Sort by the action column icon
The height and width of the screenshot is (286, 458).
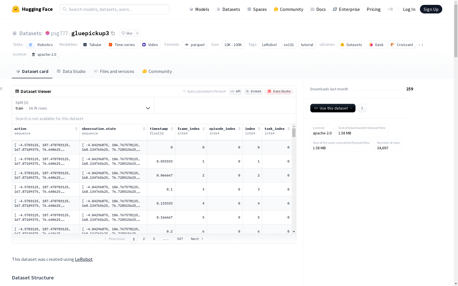click(x=76, y=129)
